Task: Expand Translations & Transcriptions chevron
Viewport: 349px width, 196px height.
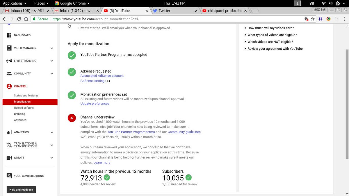Action: click(52, 145)
